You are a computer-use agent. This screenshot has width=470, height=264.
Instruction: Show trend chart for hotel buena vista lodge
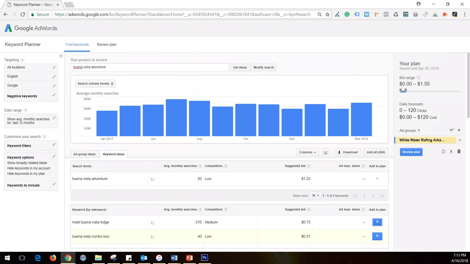(x=153, y=223)
